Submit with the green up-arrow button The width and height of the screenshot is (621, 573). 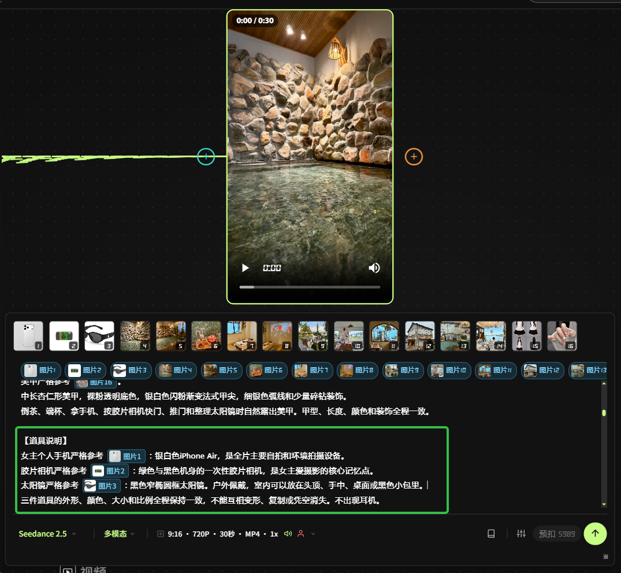[x=595, y=534]
